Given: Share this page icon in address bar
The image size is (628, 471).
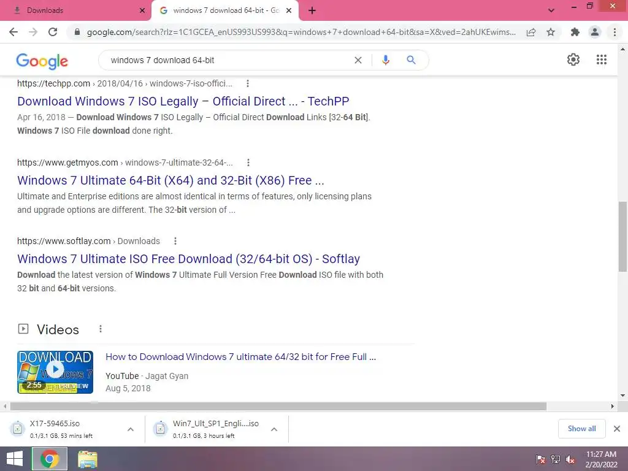Looking at the screenshot, I should coord(531,32).
